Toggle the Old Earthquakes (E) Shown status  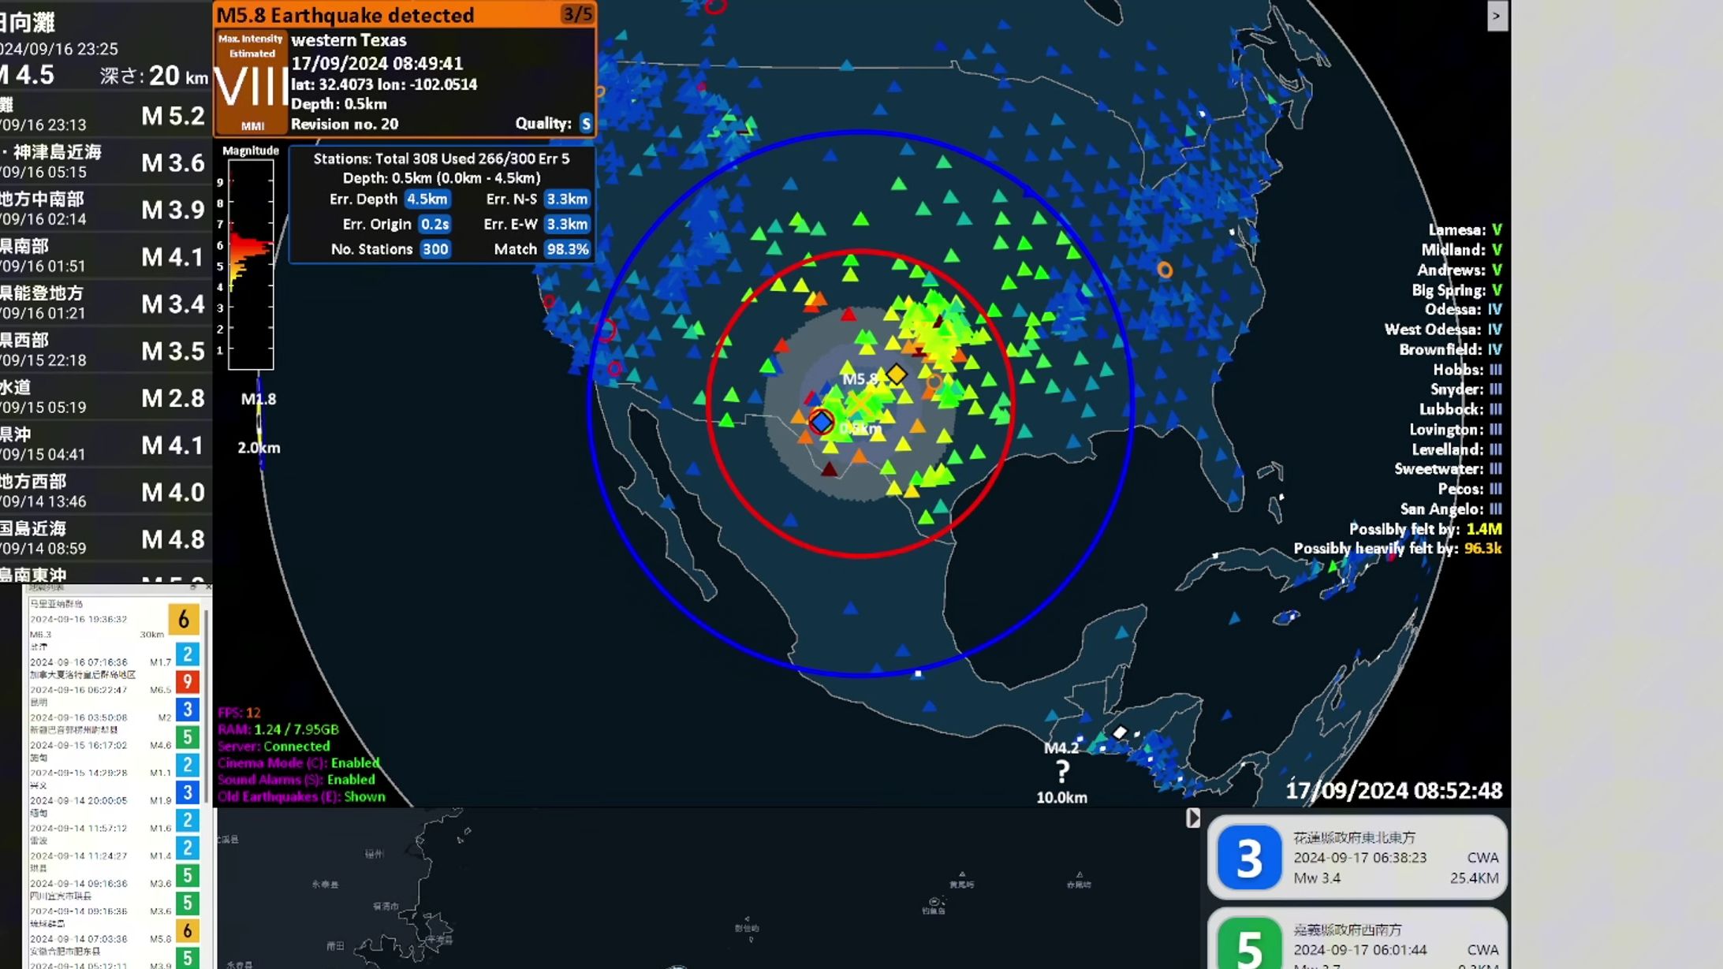click(302, 796)
